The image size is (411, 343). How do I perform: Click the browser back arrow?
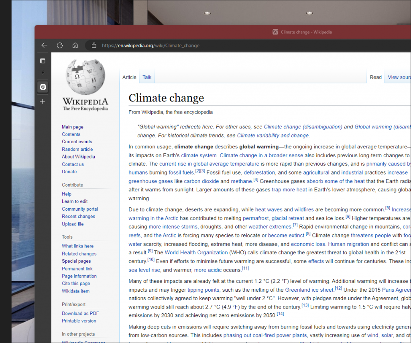44,45
